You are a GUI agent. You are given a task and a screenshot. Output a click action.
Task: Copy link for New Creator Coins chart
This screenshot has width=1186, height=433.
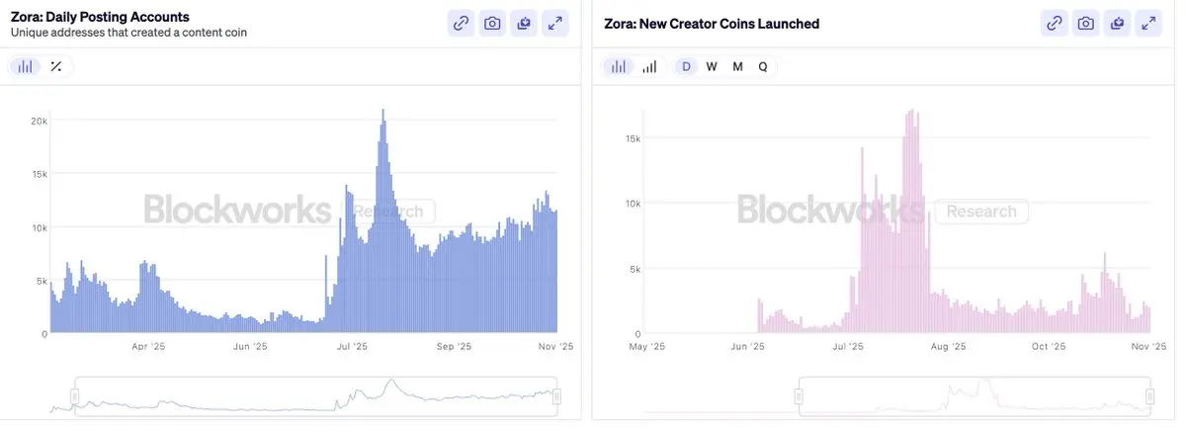tap(1055, 23)
